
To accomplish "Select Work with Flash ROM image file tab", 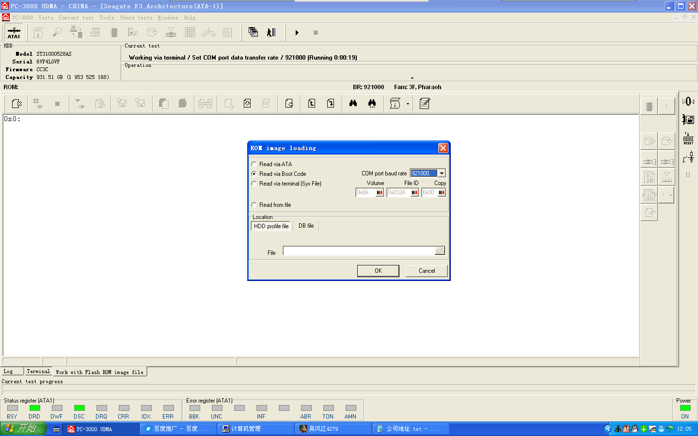I will click(99, 372).
